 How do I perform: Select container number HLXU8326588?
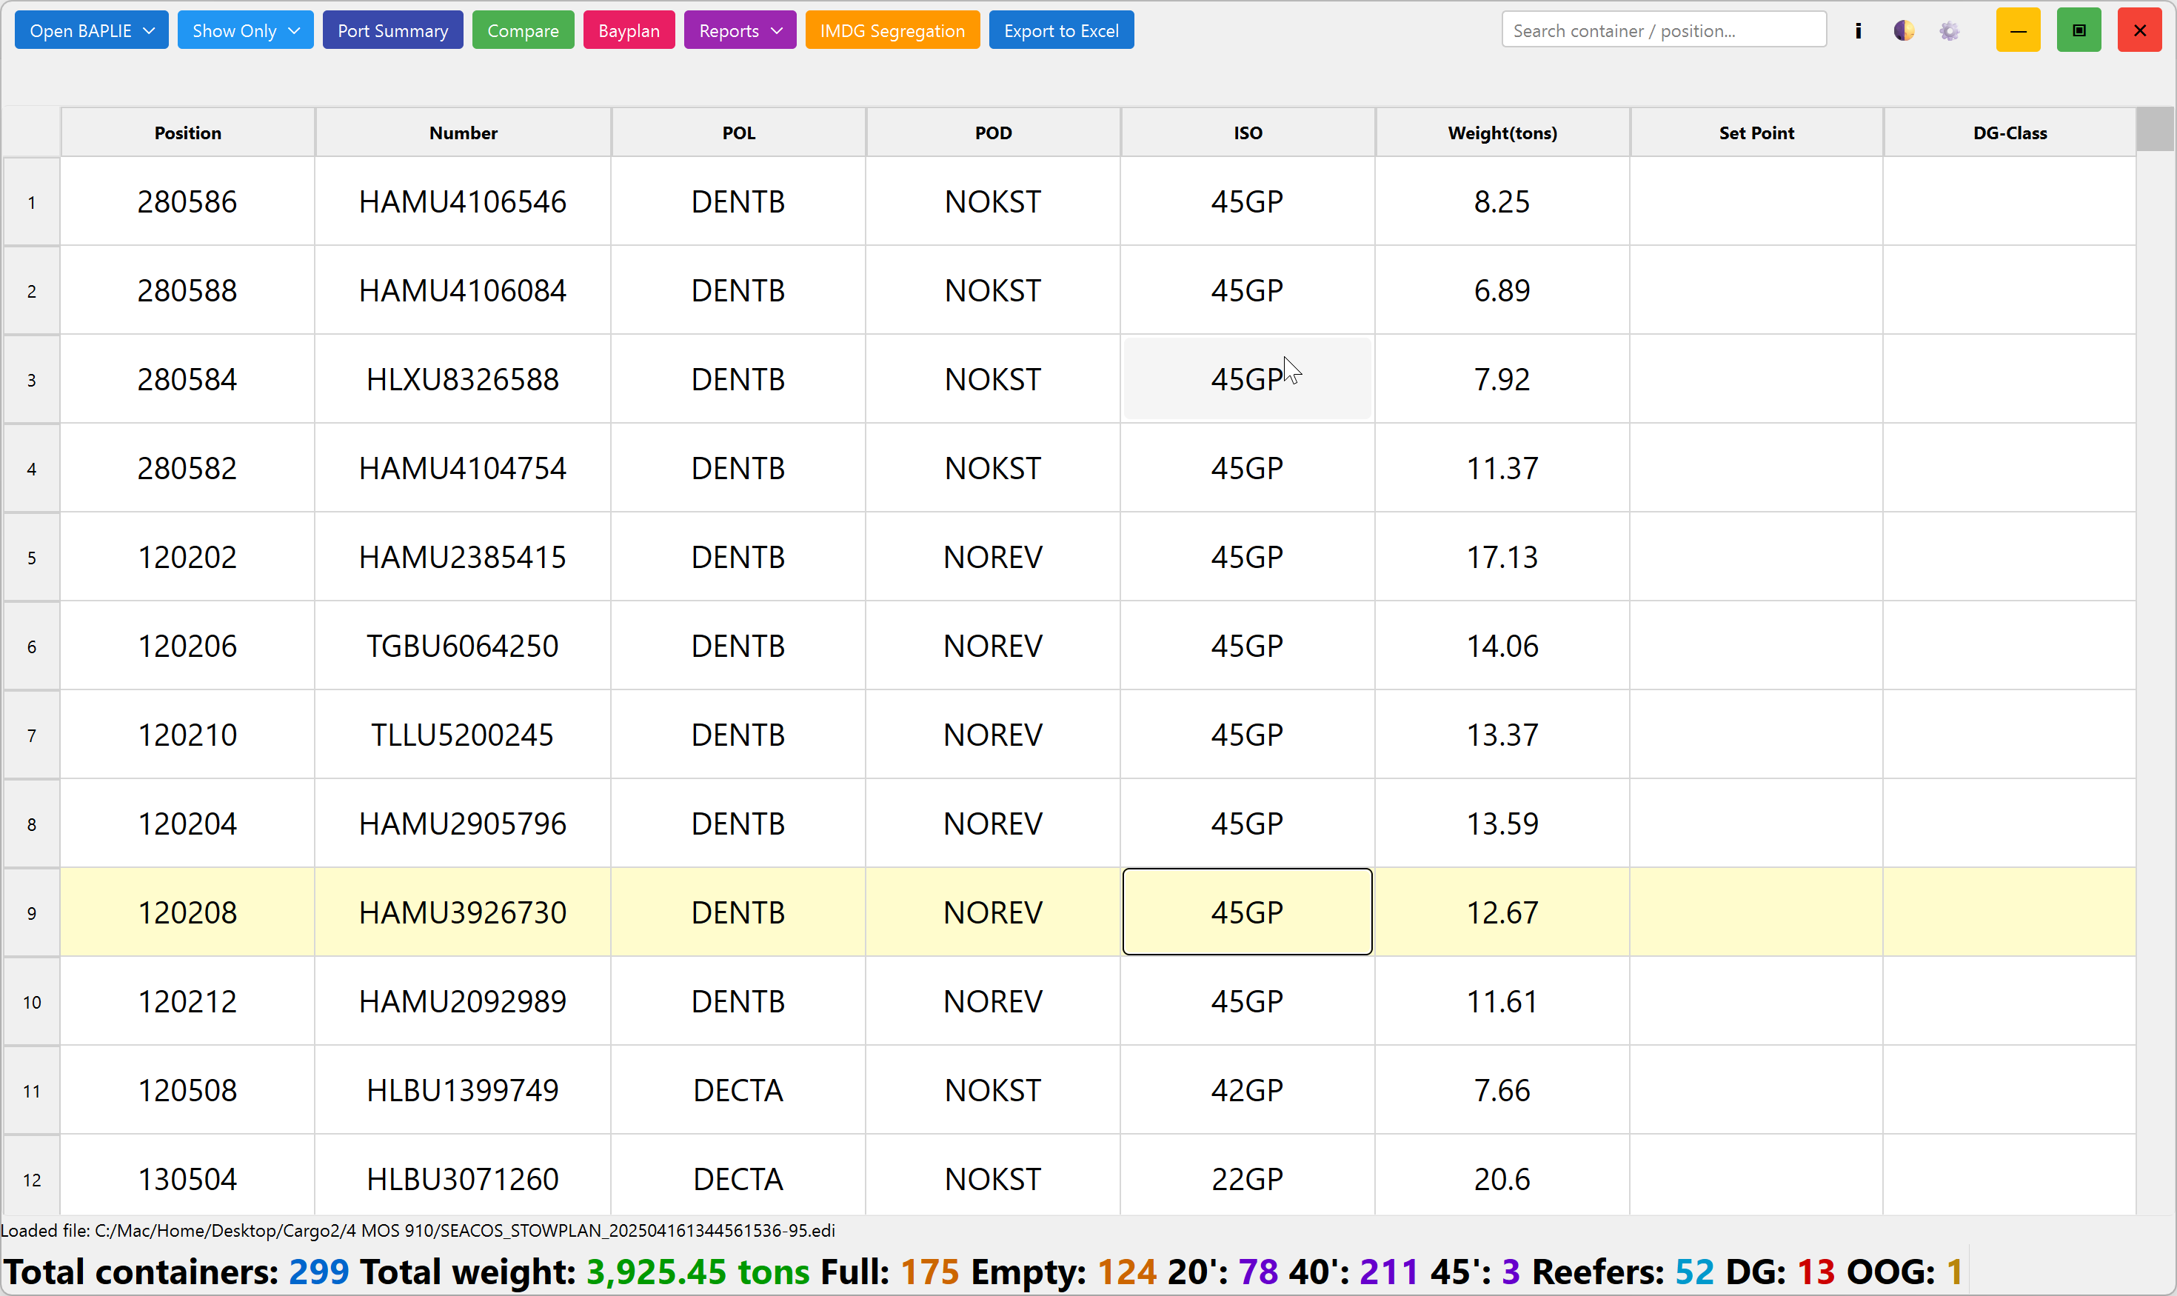point(463,380)
